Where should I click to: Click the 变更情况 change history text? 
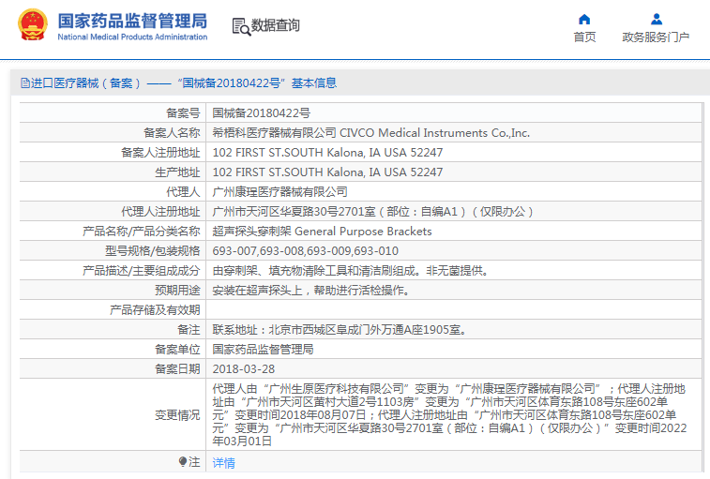pyautogui.click(x=449, y=414)
